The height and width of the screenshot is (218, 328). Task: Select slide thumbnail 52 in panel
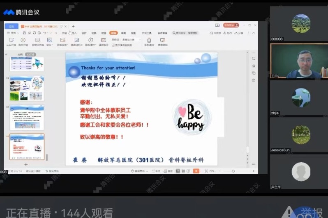tap(27, 118)
